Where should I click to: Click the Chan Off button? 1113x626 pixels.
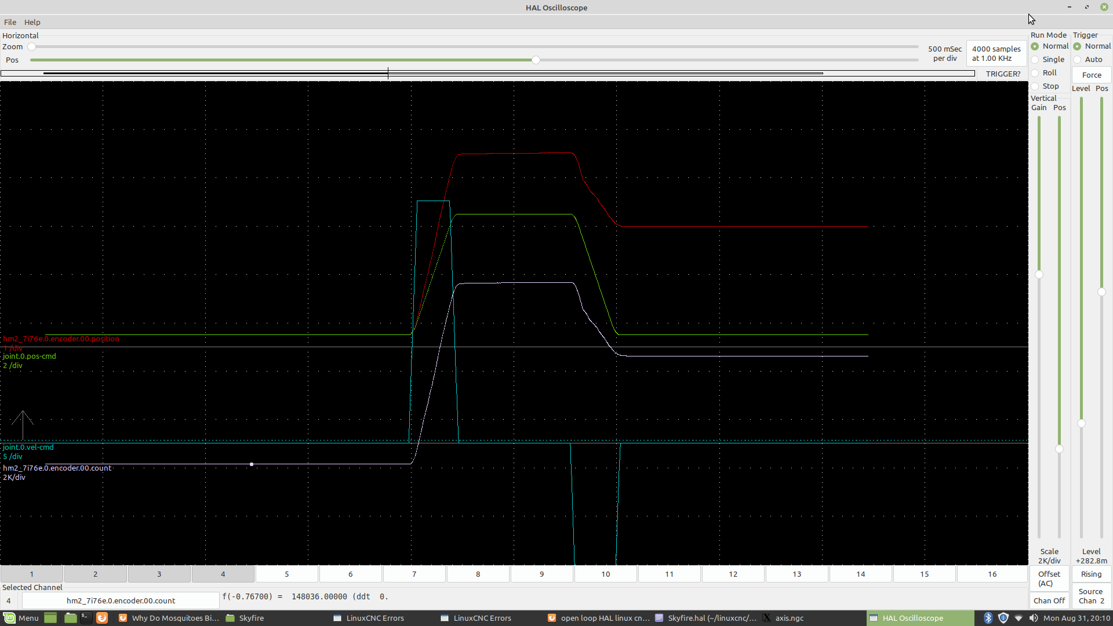(x=1049, y=600)
